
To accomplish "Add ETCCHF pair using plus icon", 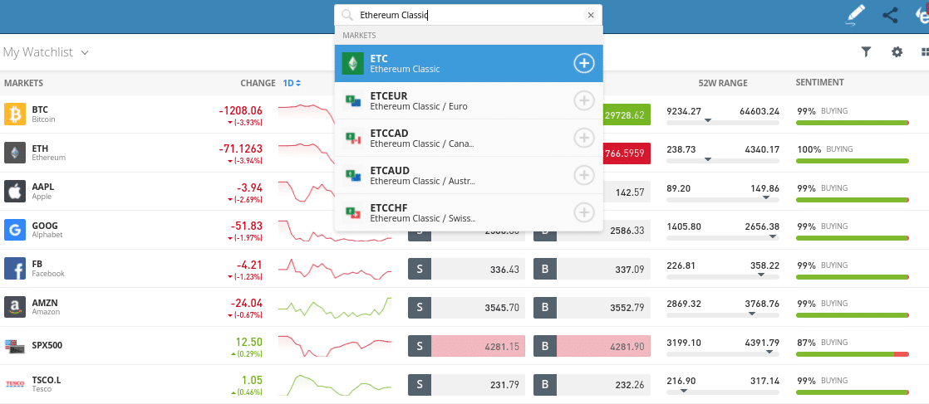I will [x=584, y=212].
